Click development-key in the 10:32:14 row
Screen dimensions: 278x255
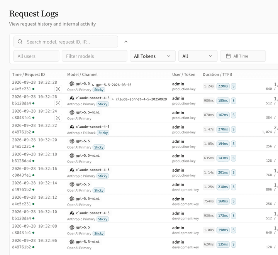[185, 190]
